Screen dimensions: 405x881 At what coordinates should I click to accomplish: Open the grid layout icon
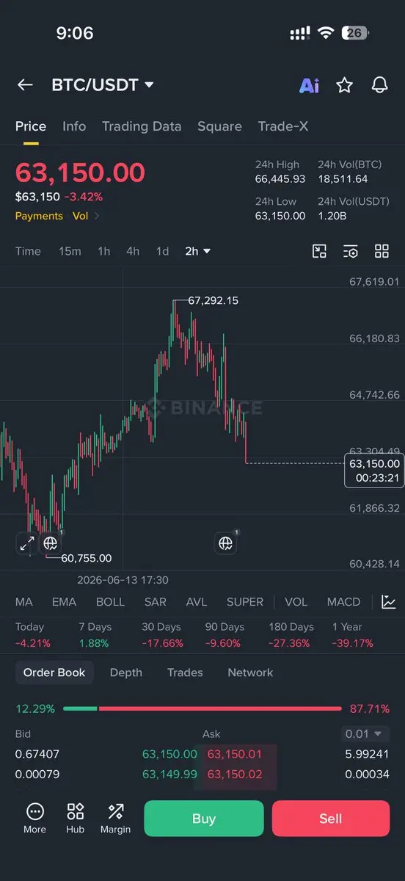click(382, 252)
